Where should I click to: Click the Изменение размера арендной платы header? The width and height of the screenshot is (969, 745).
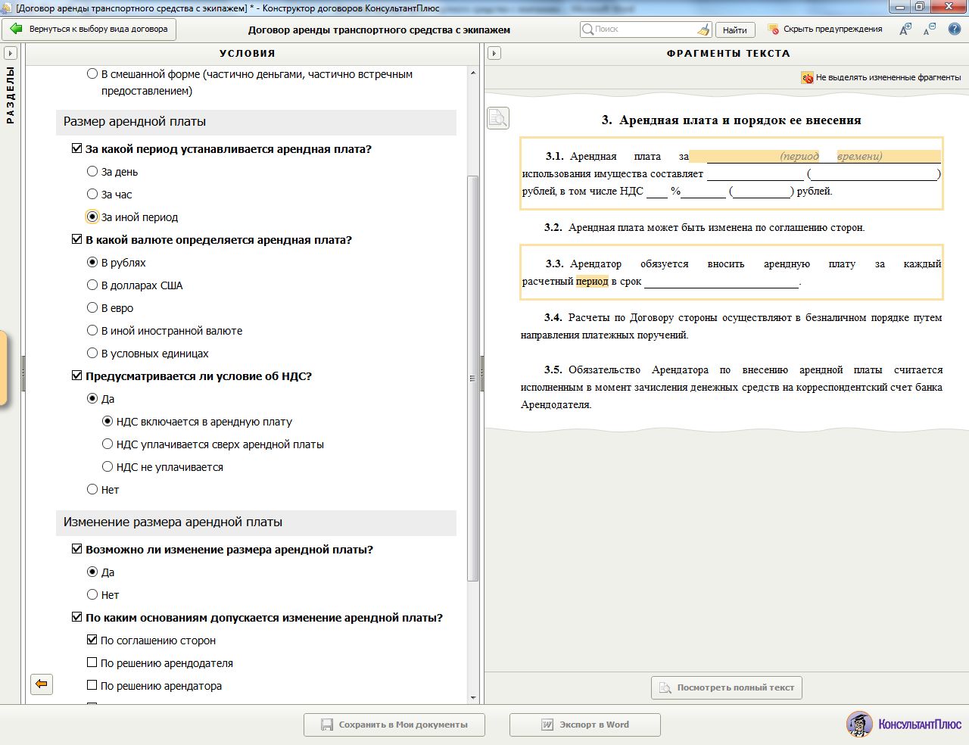tap(256, 522)
